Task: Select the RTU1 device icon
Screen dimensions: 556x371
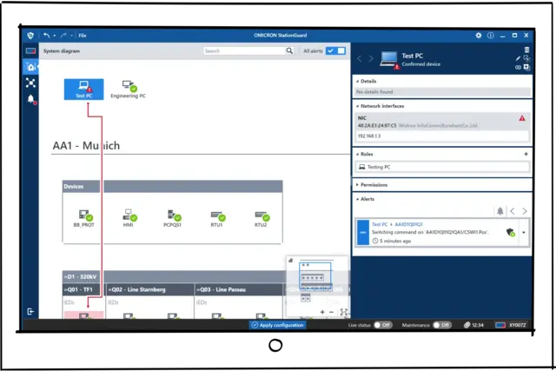Action: point(217,216)
